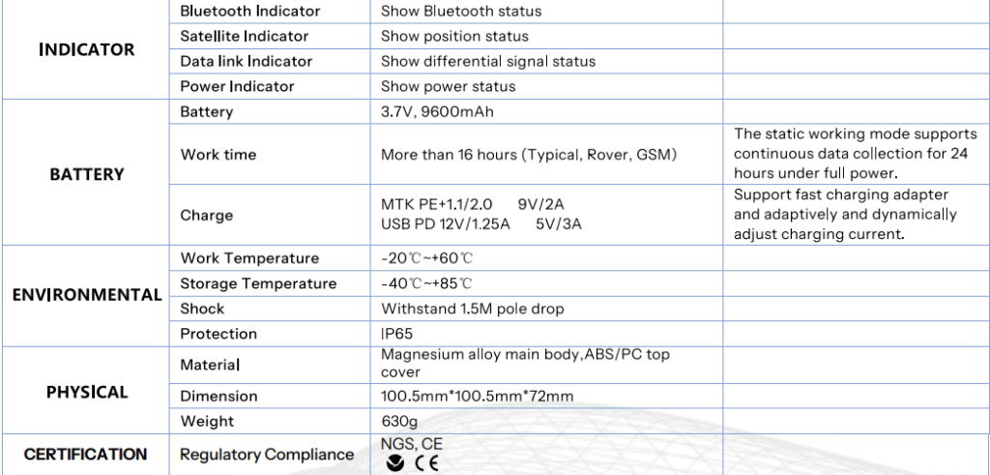Click the Protection row label
The image size is (990, 475).
pyautogui.click(x=218, y=334)
